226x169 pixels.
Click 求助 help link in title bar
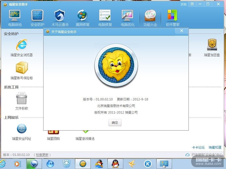click(184, 4)
